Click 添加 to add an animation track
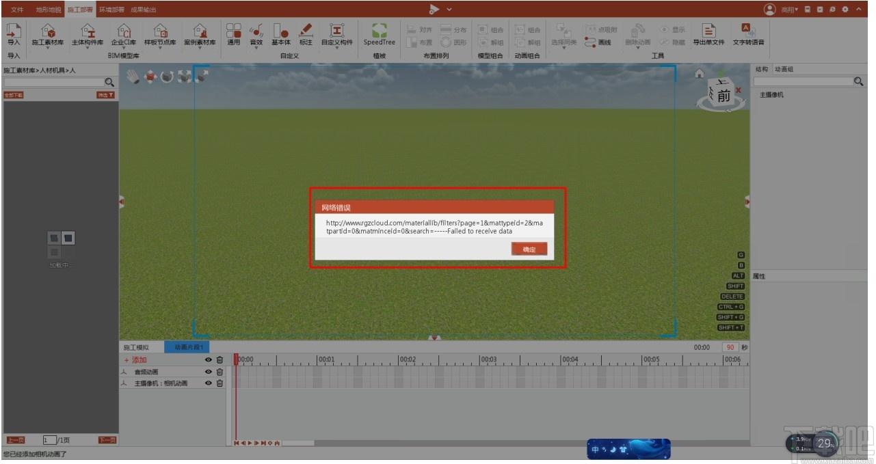This screenshot has height=464, width=876. pyautogui.click(x=135, y=360)
